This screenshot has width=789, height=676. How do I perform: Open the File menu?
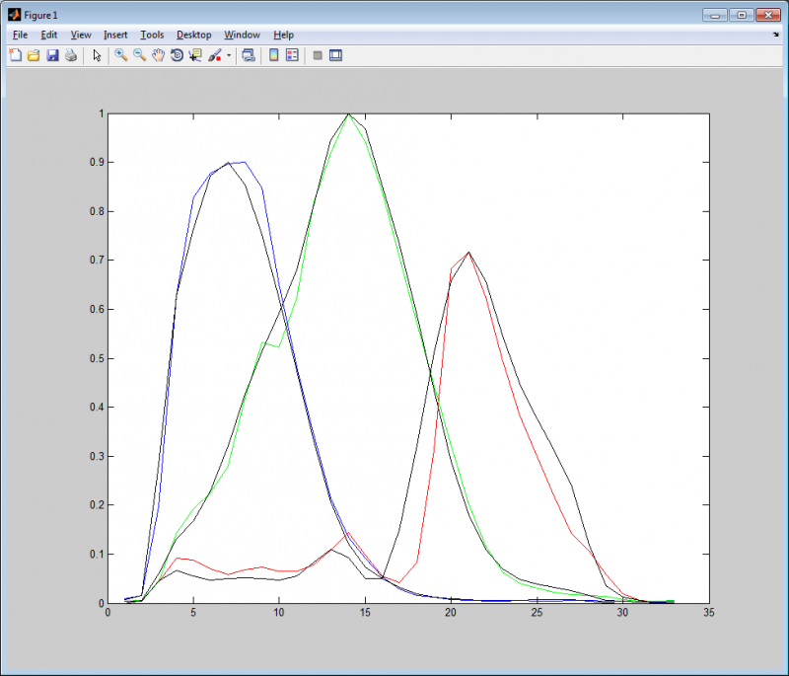[20, 35]
